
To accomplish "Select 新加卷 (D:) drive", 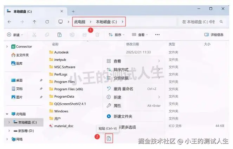I will coord(24,131).
